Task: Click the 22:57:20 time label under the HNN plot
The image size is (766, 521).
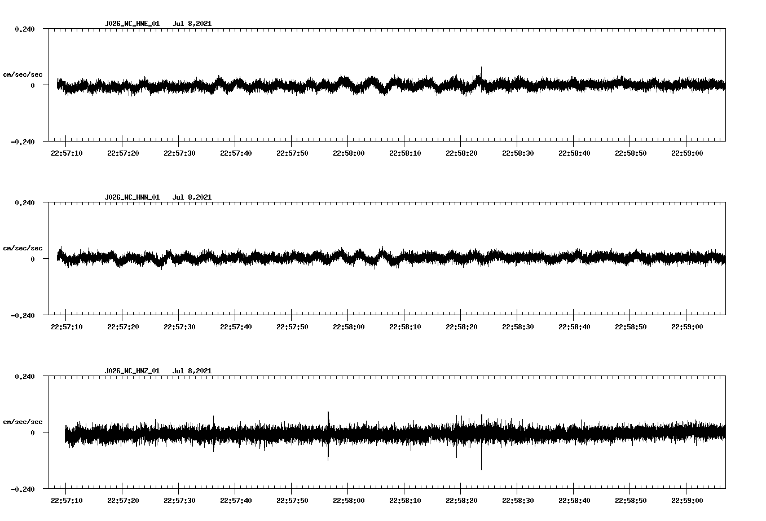Action: (x=123, y=326)
